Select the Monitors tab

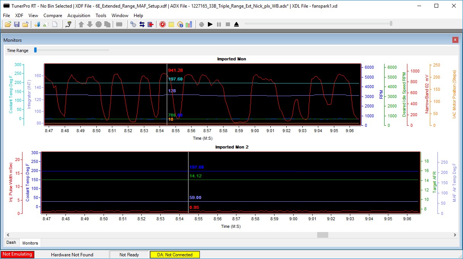click(30, 243)
